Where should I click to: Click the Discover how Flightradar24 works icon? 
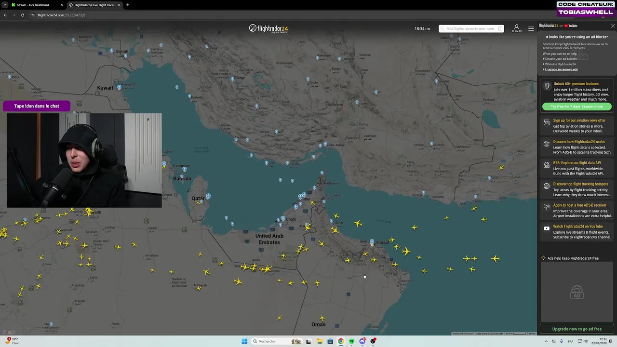pos(547,144)
